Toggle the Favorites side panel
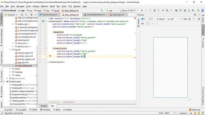Viewport: 205px width, 115px height. (x=1, y=92)
